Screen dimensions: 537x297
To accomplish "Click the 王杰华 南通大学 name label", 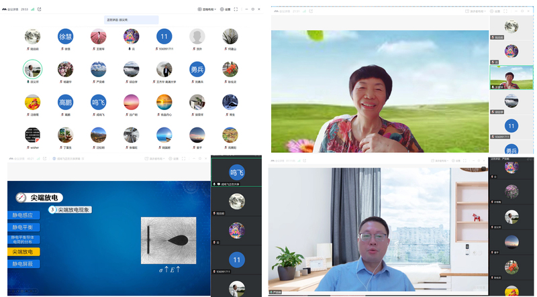I will pyautogui.click(x=165, y=82).
